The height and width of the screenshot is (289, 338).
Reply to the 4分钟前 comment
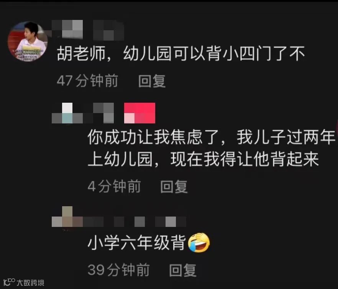pyautogui.click(x=174, y=187)
